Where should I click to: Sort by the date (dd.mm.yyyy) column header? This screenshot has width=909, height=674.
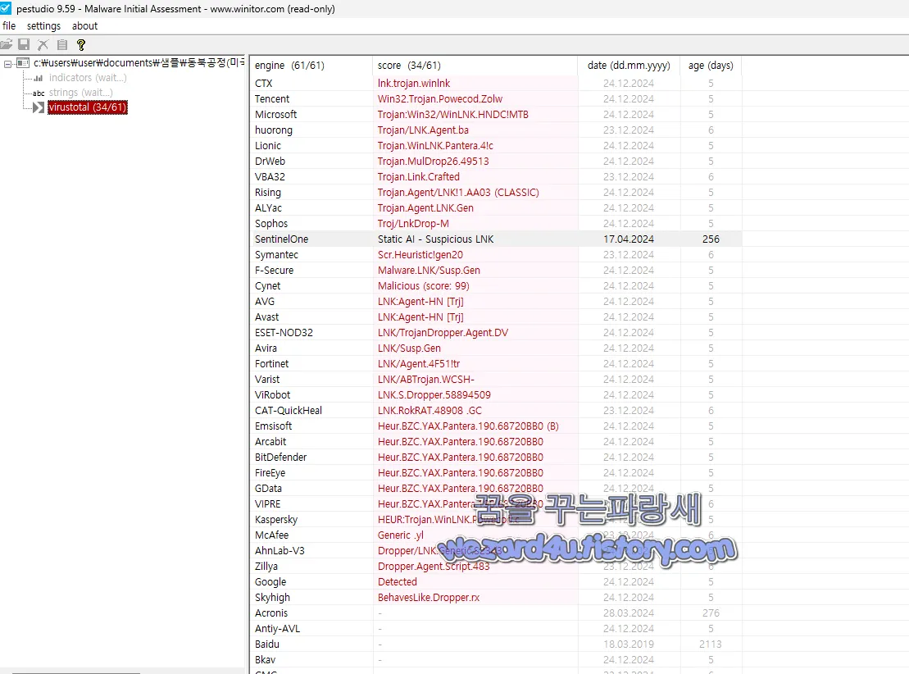tap(629, 66)
